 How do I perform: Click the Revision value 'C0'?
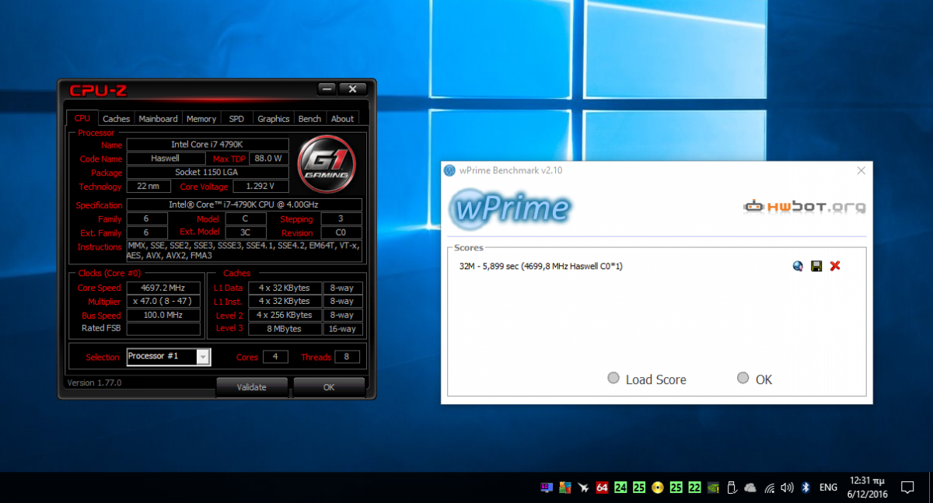coord(340,232)
